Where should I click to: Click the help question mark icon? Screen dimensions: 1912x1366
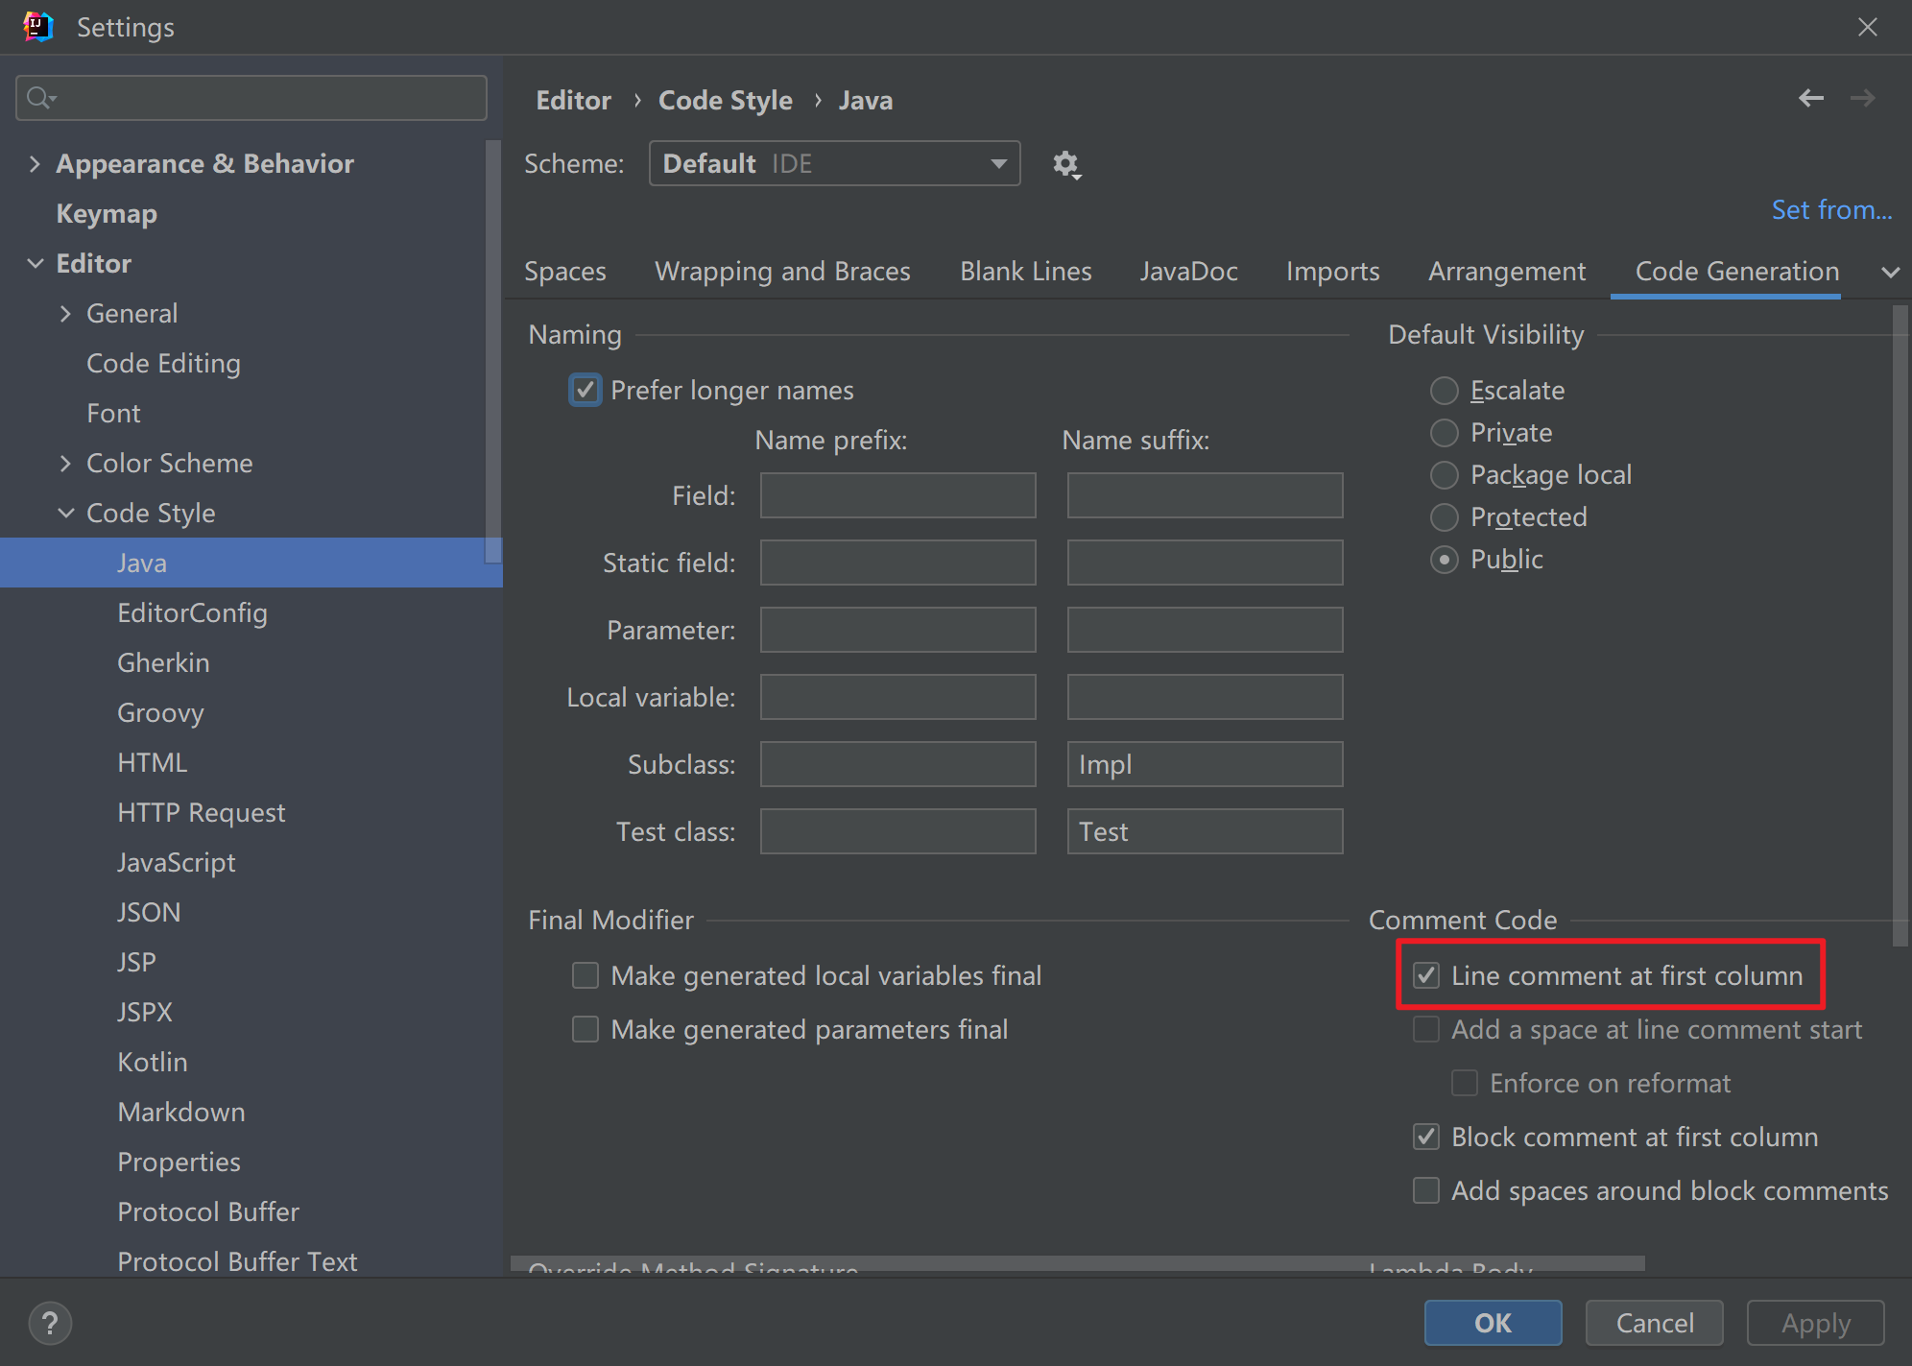tap(50, 1323)
